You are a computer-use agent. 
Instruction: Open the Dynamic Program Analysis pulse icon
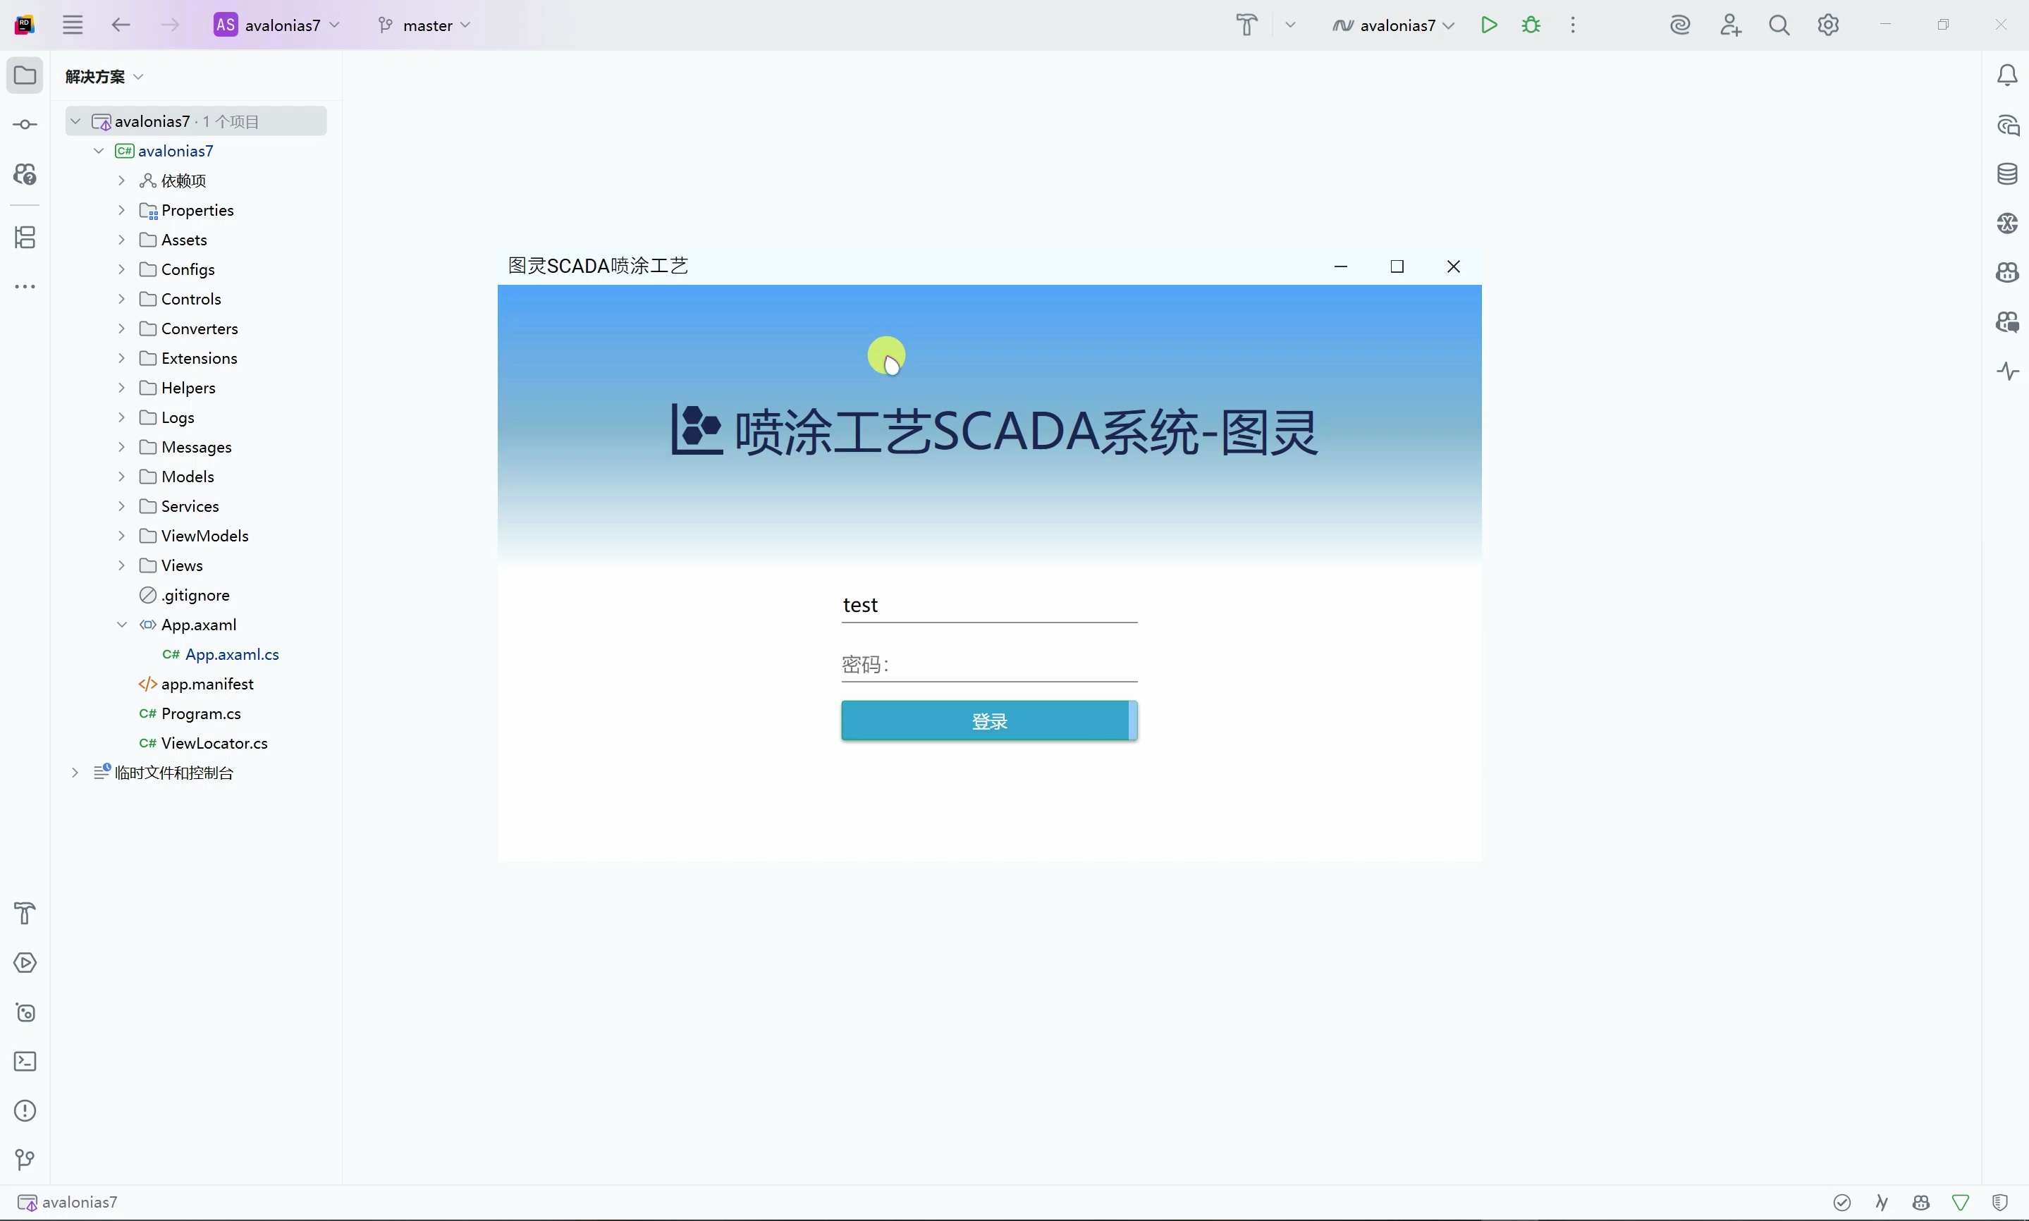[x=2008, y=372]
